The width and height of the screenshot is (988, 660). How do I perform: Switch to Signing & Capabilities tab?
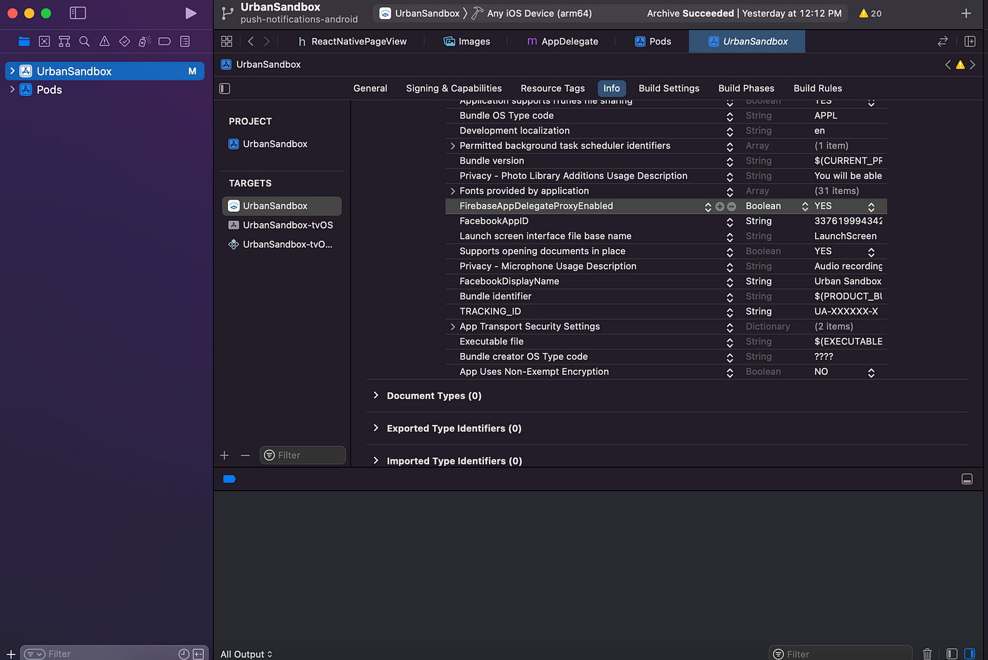point(454,88)
